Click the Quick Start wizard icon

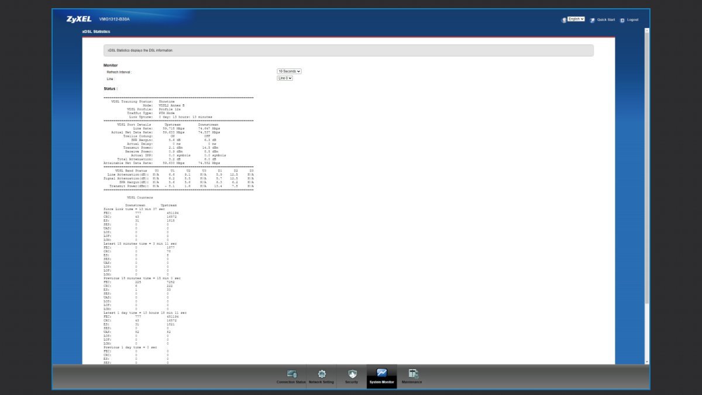tap(593, 20)
